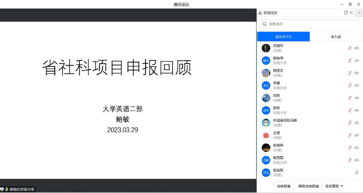
Task: Click the 全体静音 button
Action: click(284, 186)
